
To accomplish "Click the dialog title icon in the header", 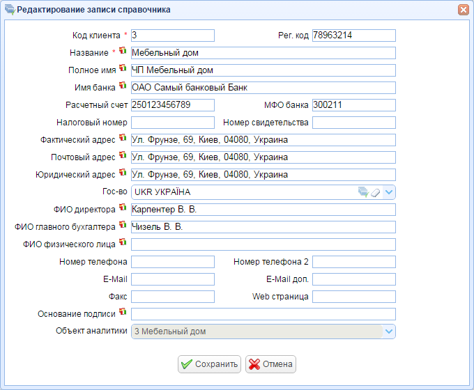I will 10,10.
